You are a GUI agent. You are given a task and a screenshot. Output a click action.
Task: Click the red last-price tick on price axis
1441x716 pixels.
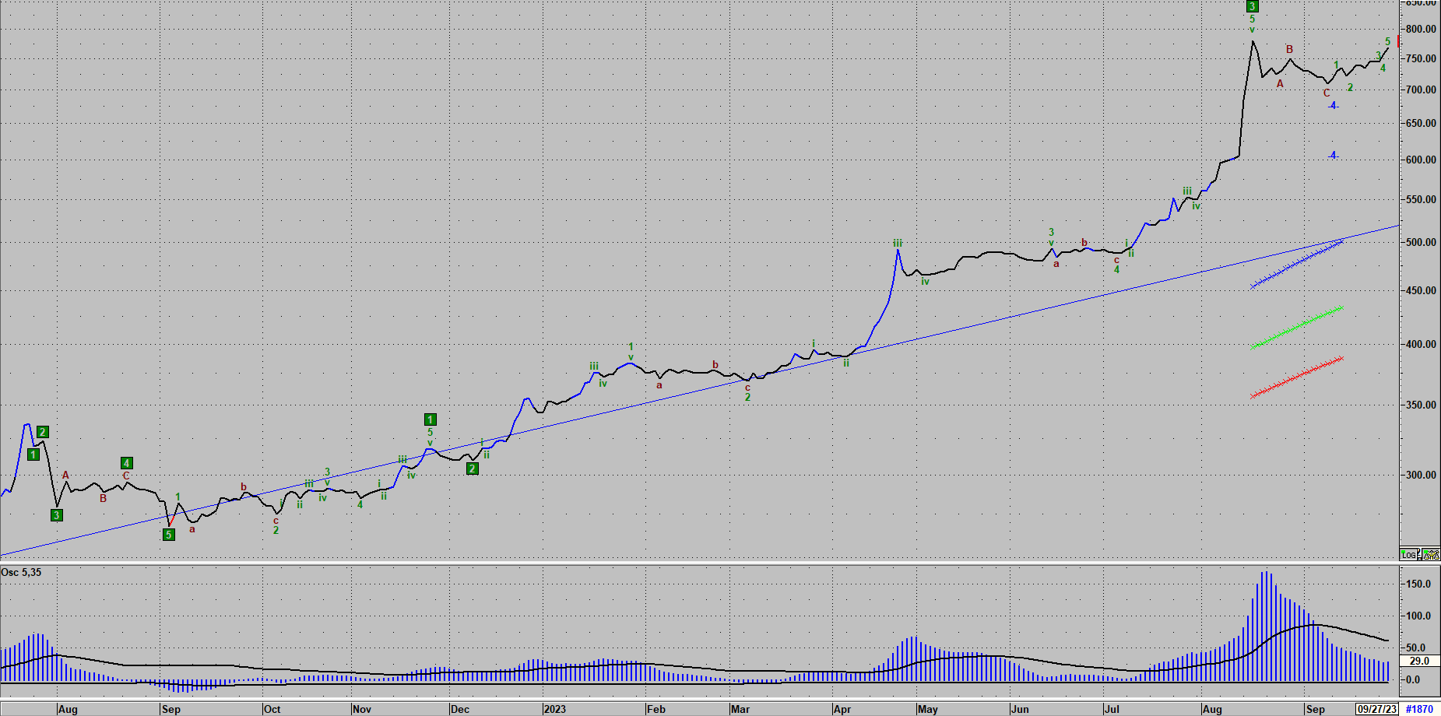pyautogui.click(x=1399, y=40)
